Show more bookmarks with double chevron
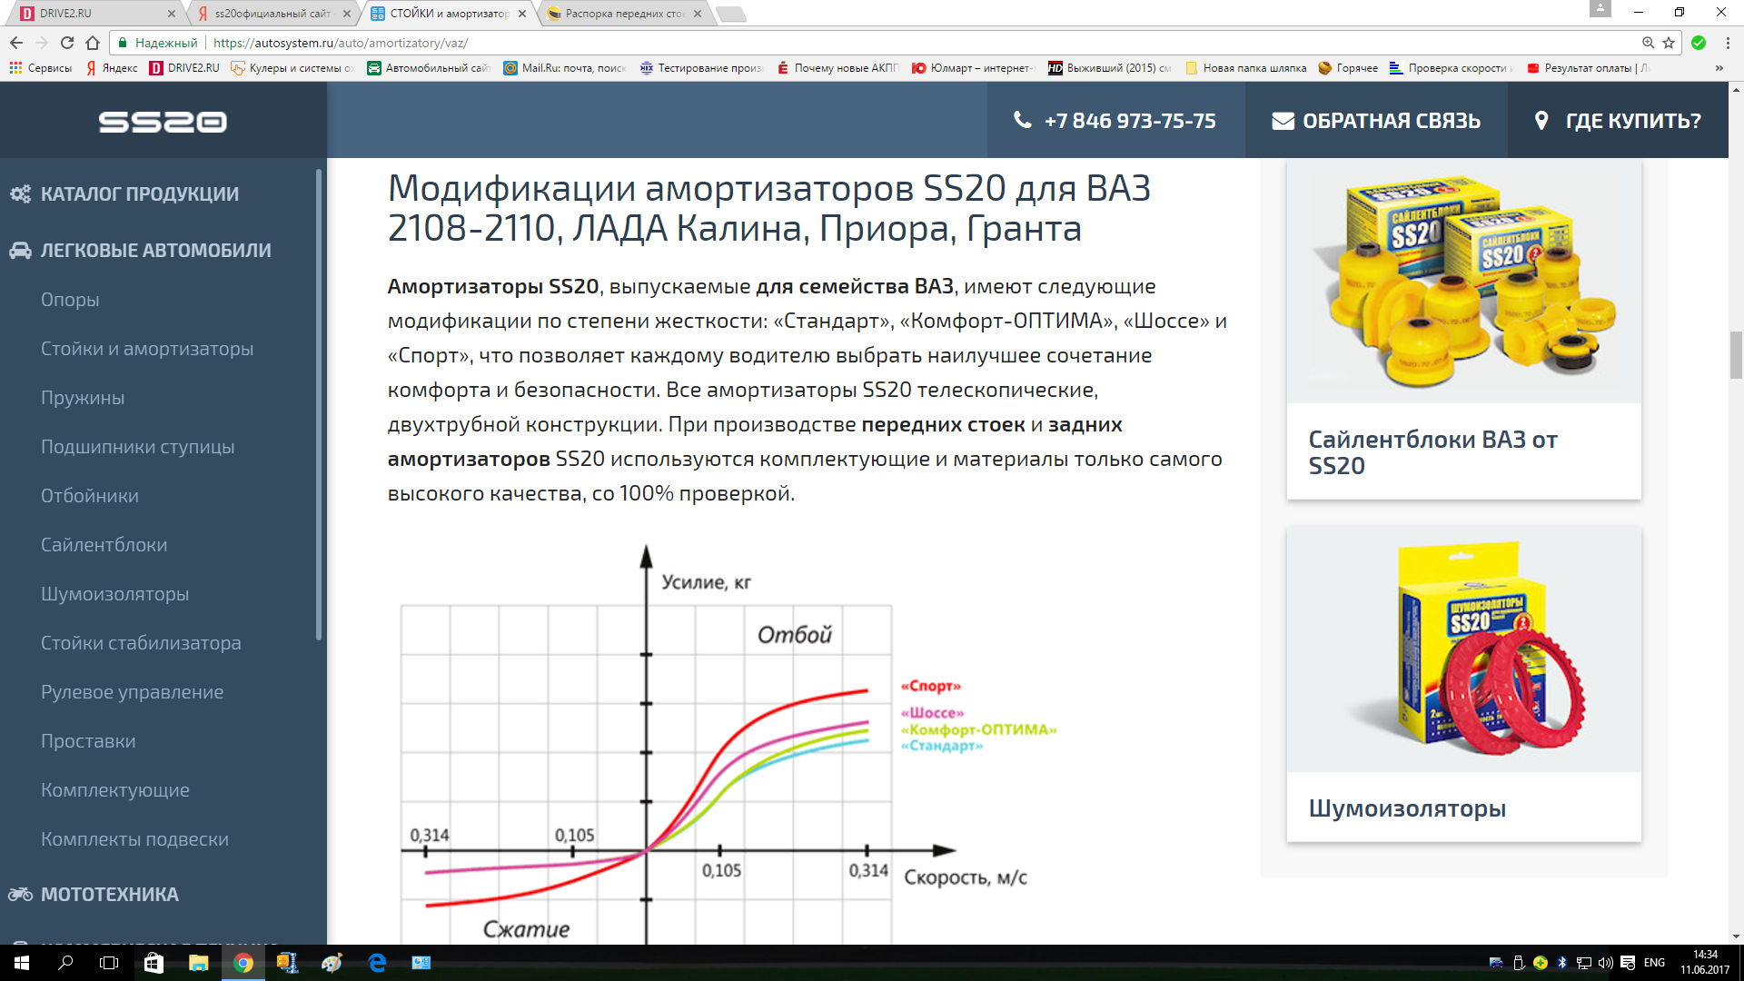Screen dimensions: 1744x981 pyautogui.click(x=1719, y=68)
